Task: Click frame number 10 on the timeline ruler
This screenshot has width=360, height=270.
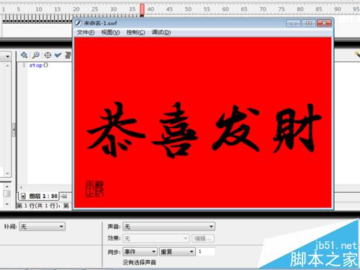Action: click(39, 9)
